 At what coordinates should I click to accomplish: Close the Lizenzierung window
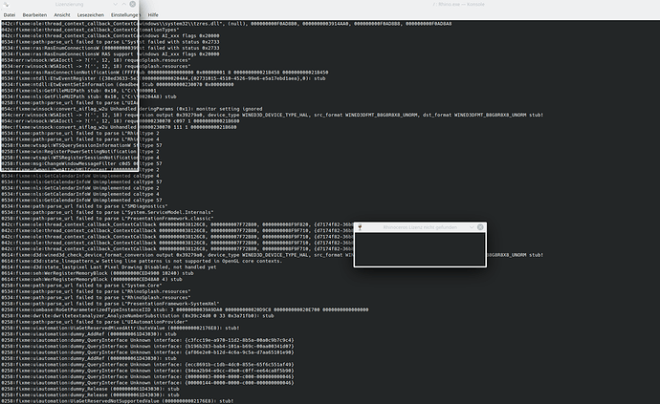(x=133, y=4)
